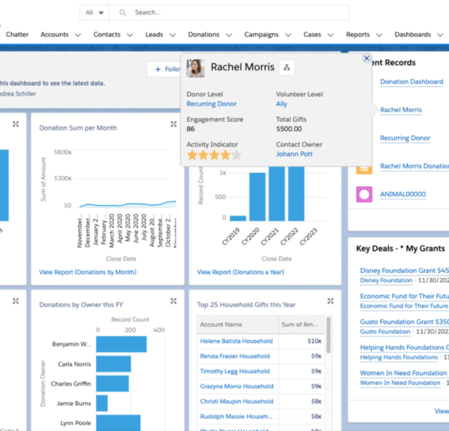Expand the Donations by Owner chart
449x431 pixels.
pos(174,301)
